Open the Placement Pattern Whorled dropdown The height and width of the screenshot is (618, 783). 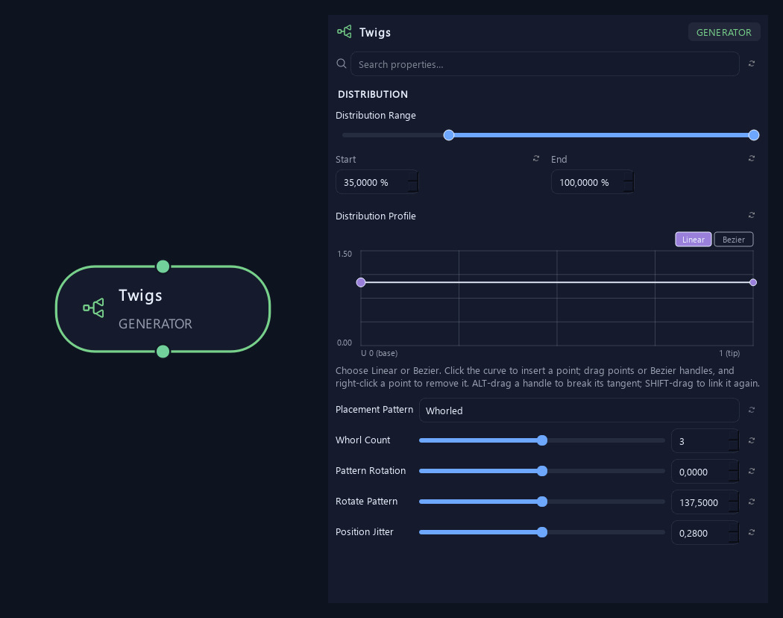pyautogui.click(x=579, y=411)
